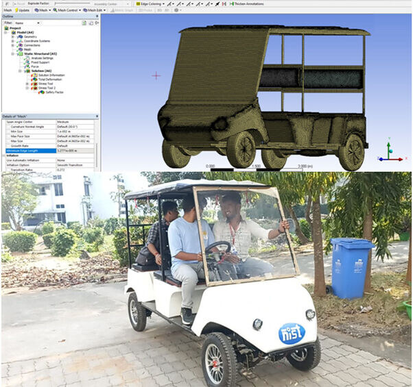Collapse the Static Structural (A5) node
Viewport: 413px width, 387px height.
[12, 53]
